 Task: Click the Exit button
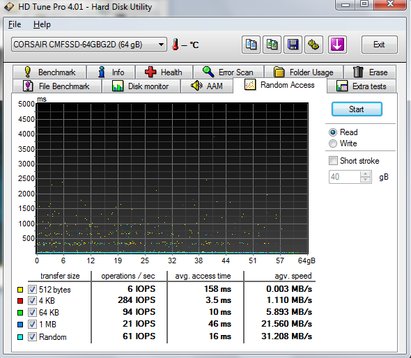coord(379,45)
